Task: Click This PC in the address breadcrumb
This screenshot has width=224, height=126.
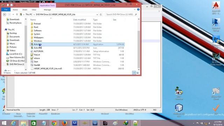Action: point(29,14)
